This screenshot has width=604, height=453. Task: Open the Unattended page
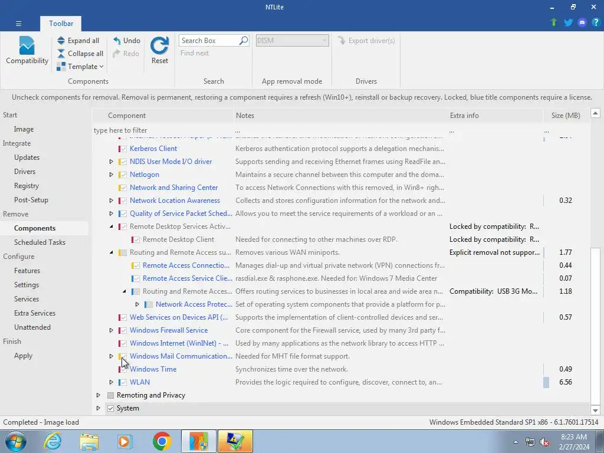pyautogui.click(x=32, y=327)
